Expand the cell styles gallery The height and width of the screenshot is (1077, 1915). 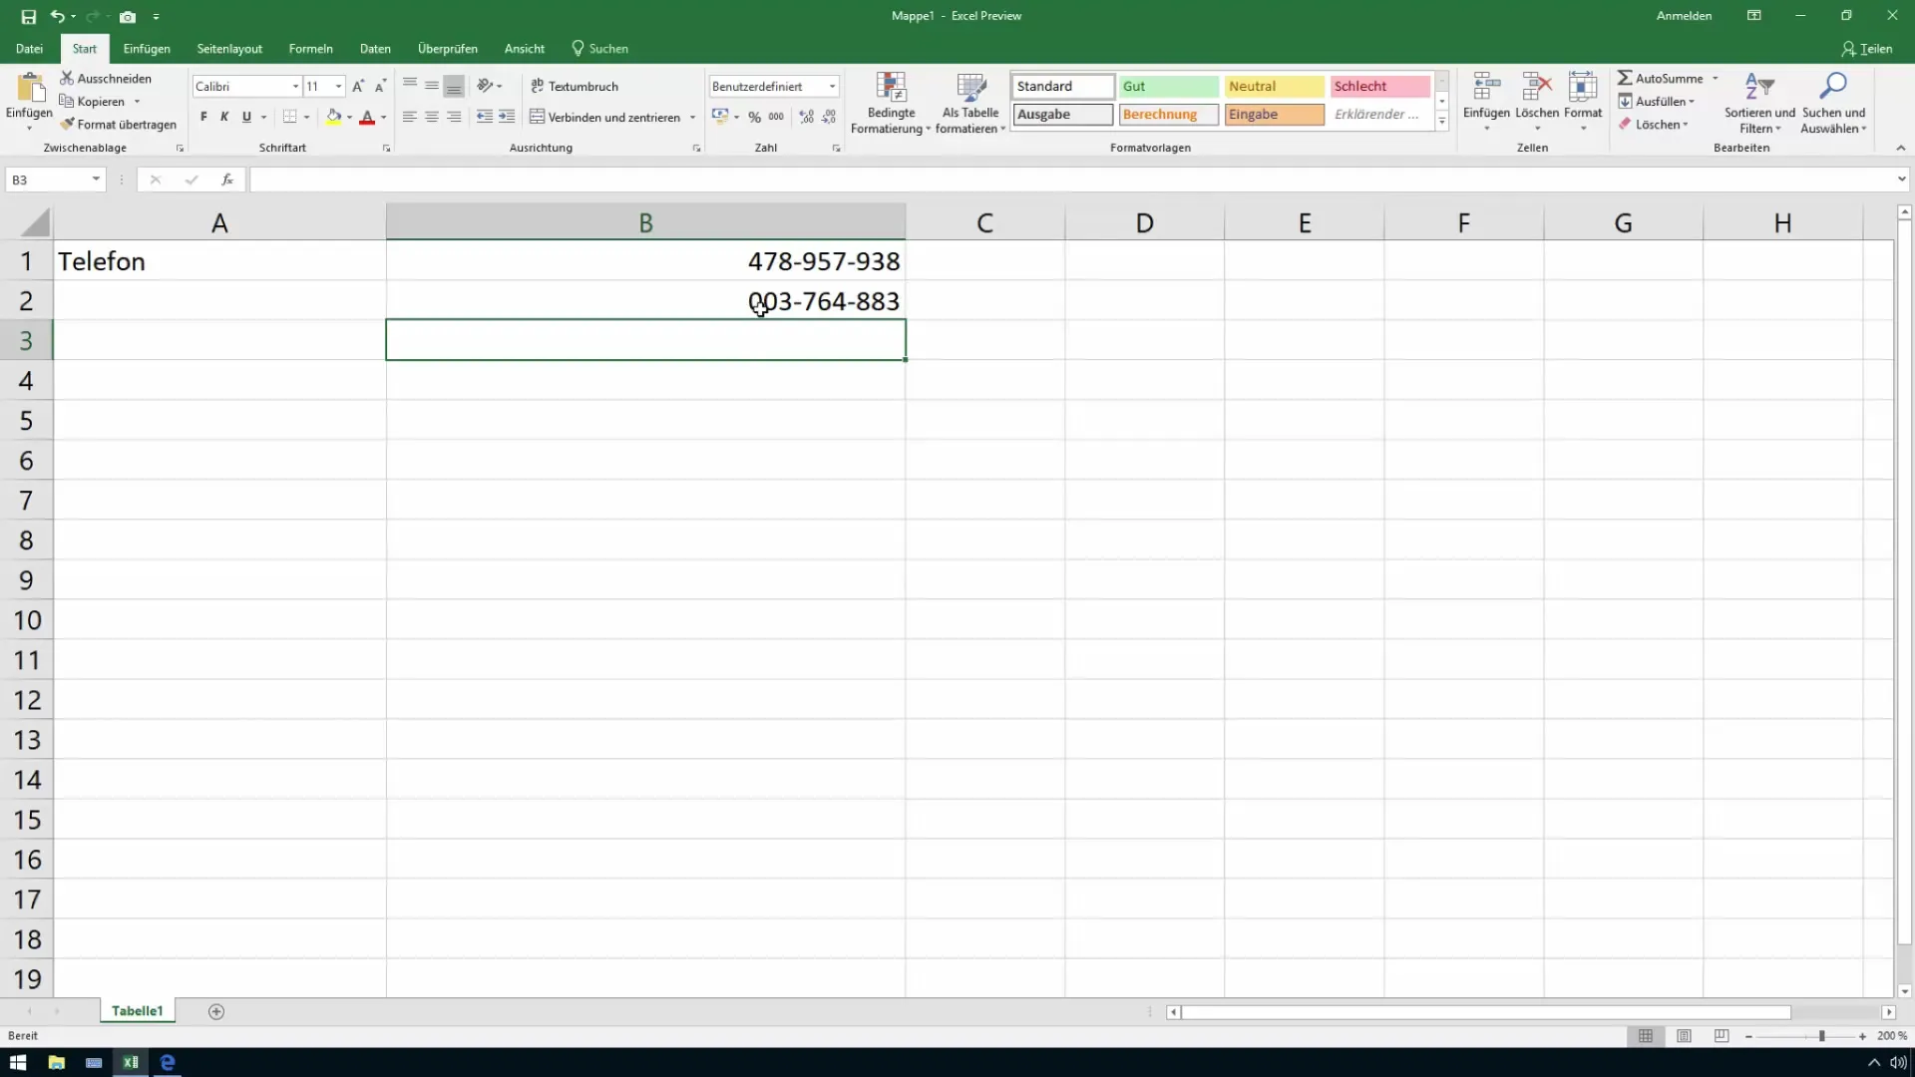(x=1441, y=122)
